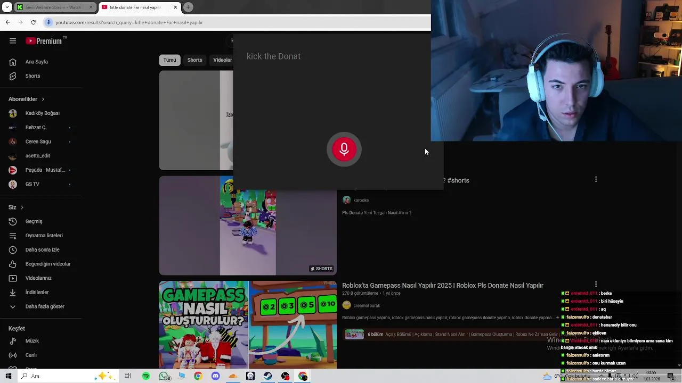Click 'Pls Donate Yeni Tezgah Nasıl Alınır ?' description

(x=377, y=213)
